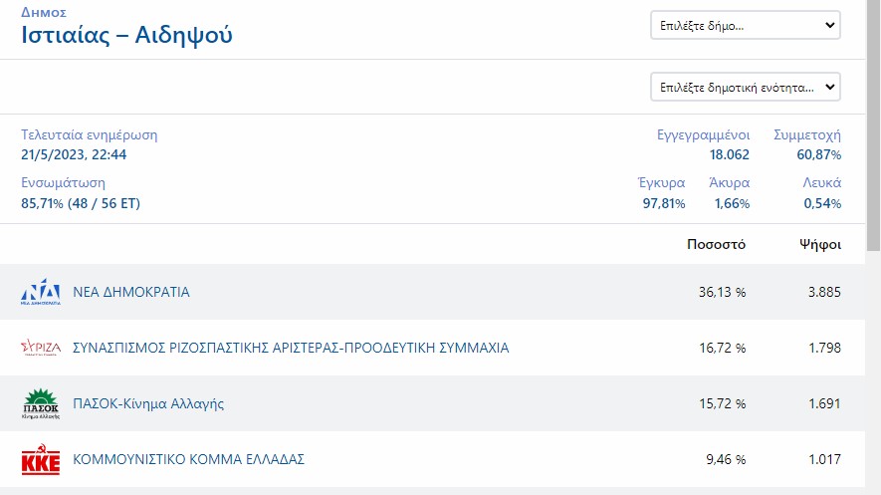Click the Ενσωμάτωση 85,71% (48 / 56 ET) value
The image size is (881, 495).
[x=81, y=203]
